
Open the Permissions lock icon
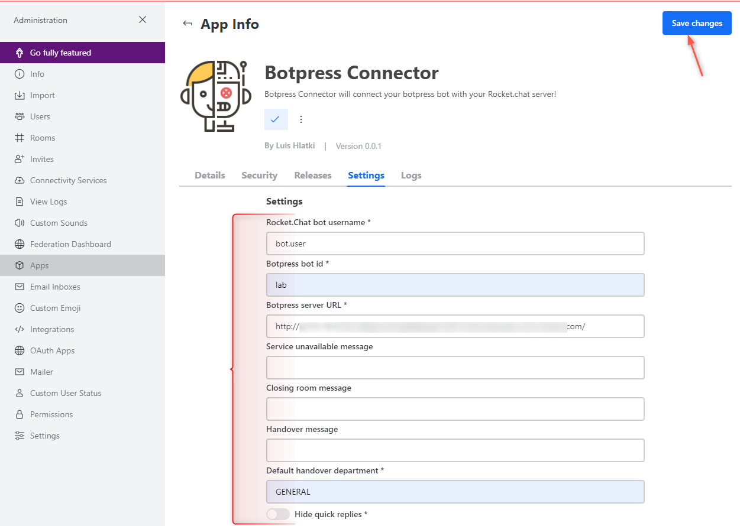point(20,414)
